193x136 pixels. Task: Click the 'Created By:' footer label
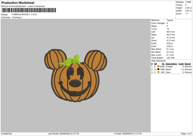[x=7, y=134]
